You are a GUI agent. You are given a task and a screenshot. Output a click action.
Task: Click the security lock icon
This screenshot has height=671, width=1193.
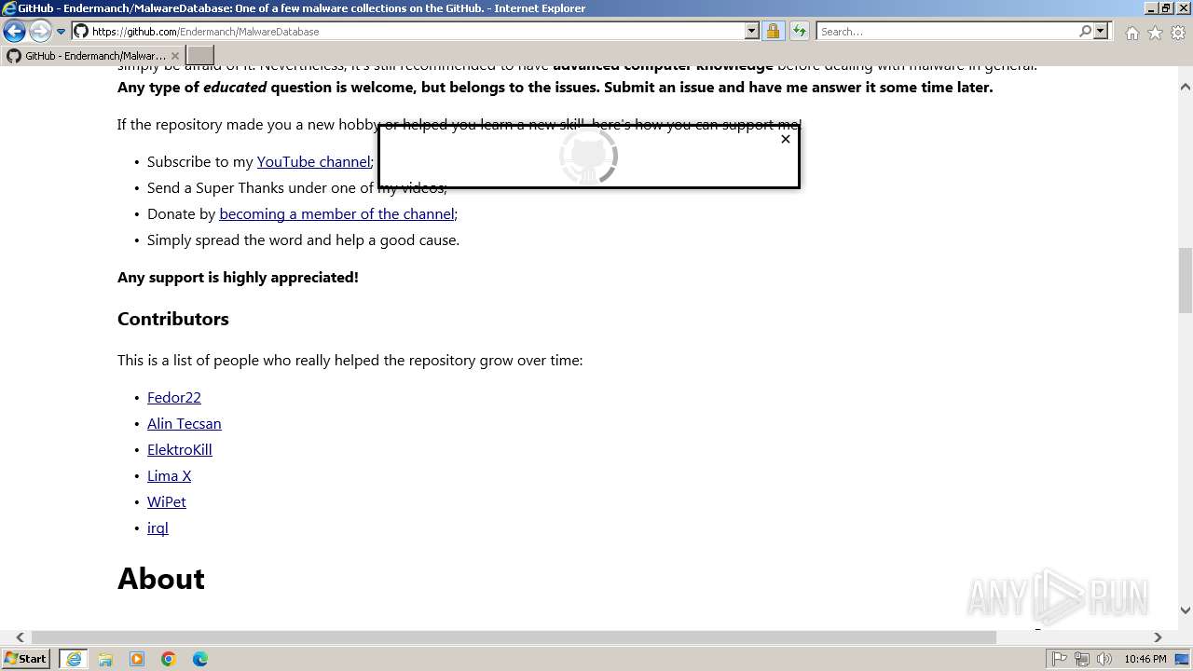[x=773, y=31]
